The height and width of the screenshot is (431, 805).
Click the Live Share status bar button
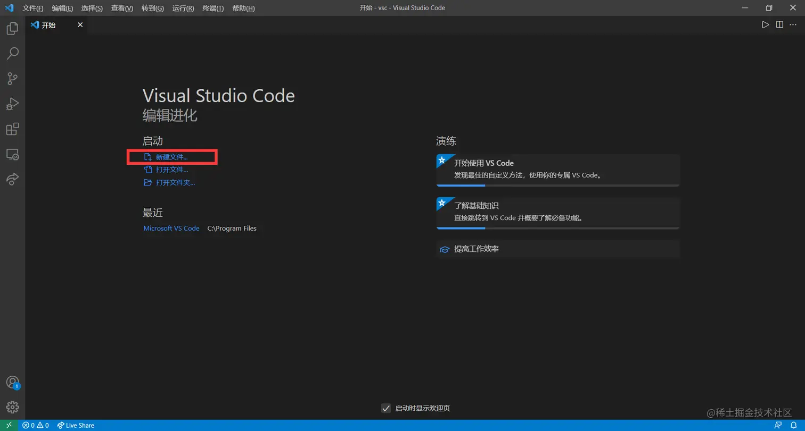(76, 425)
